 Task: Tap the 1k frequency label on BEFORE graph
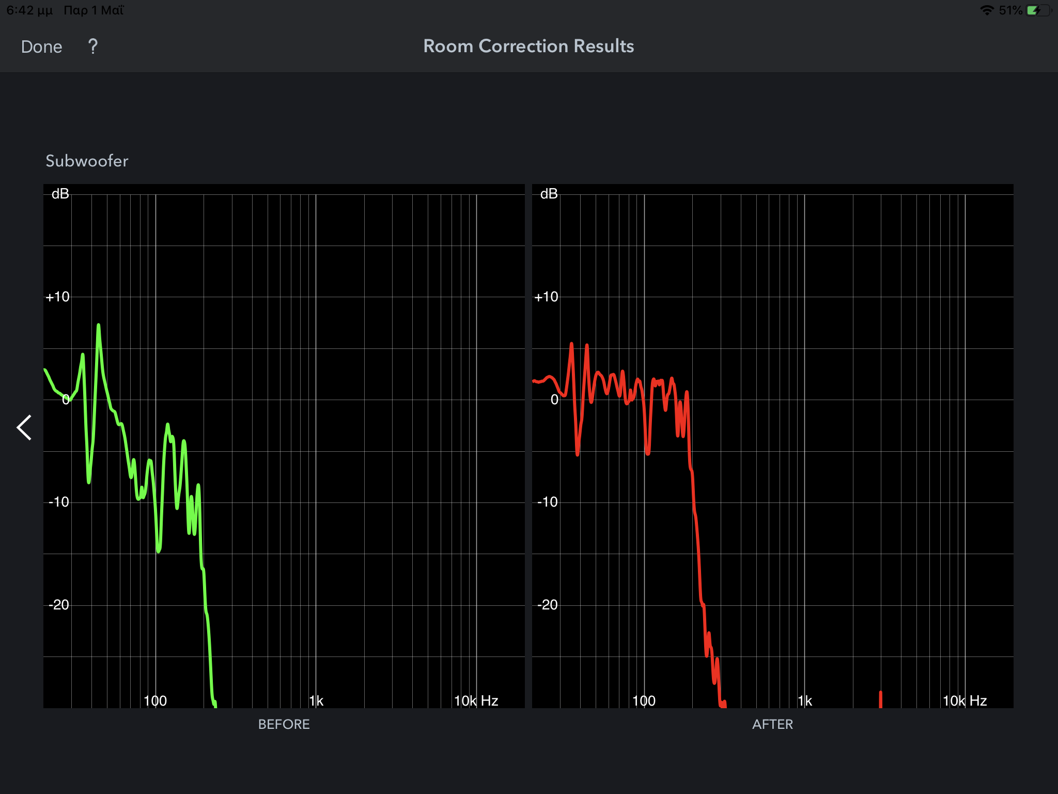click(x=316, y=701)
